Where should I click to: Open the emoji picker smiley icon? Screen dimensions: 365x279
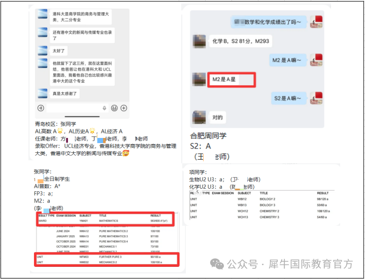tap(114, 108)
